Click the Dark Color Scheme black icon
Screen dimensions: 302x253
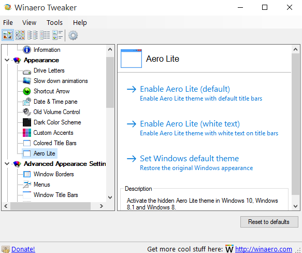pos(27,122)
